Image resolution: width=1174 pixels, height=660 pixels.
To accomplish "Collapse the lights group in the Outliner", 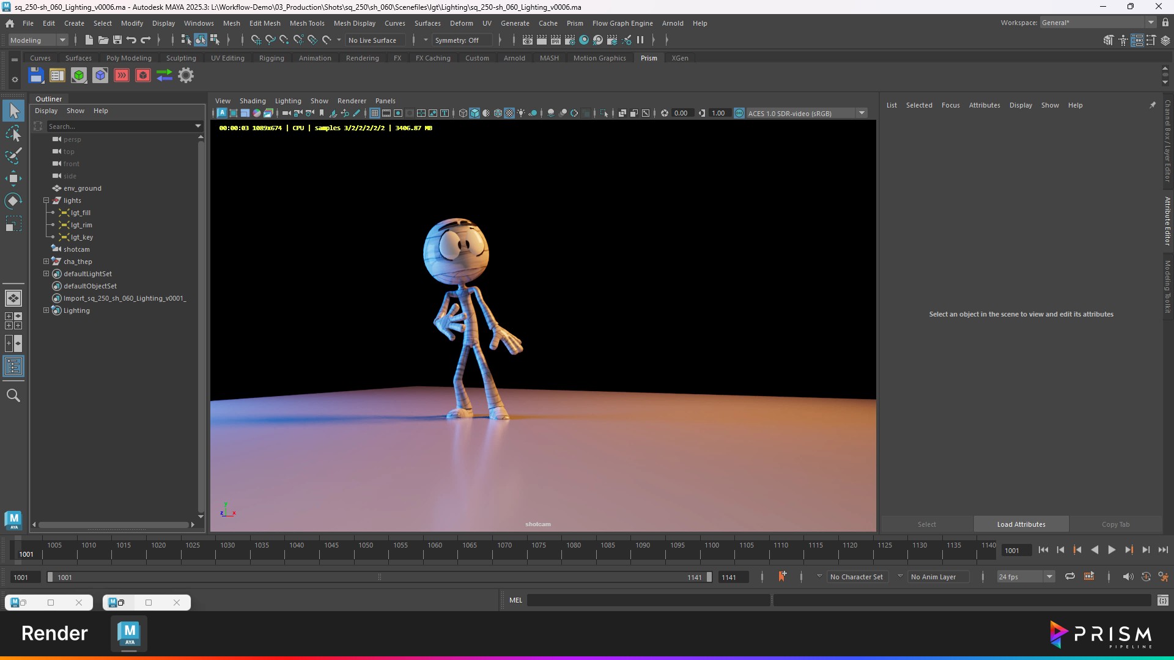I will coord(46,200).
